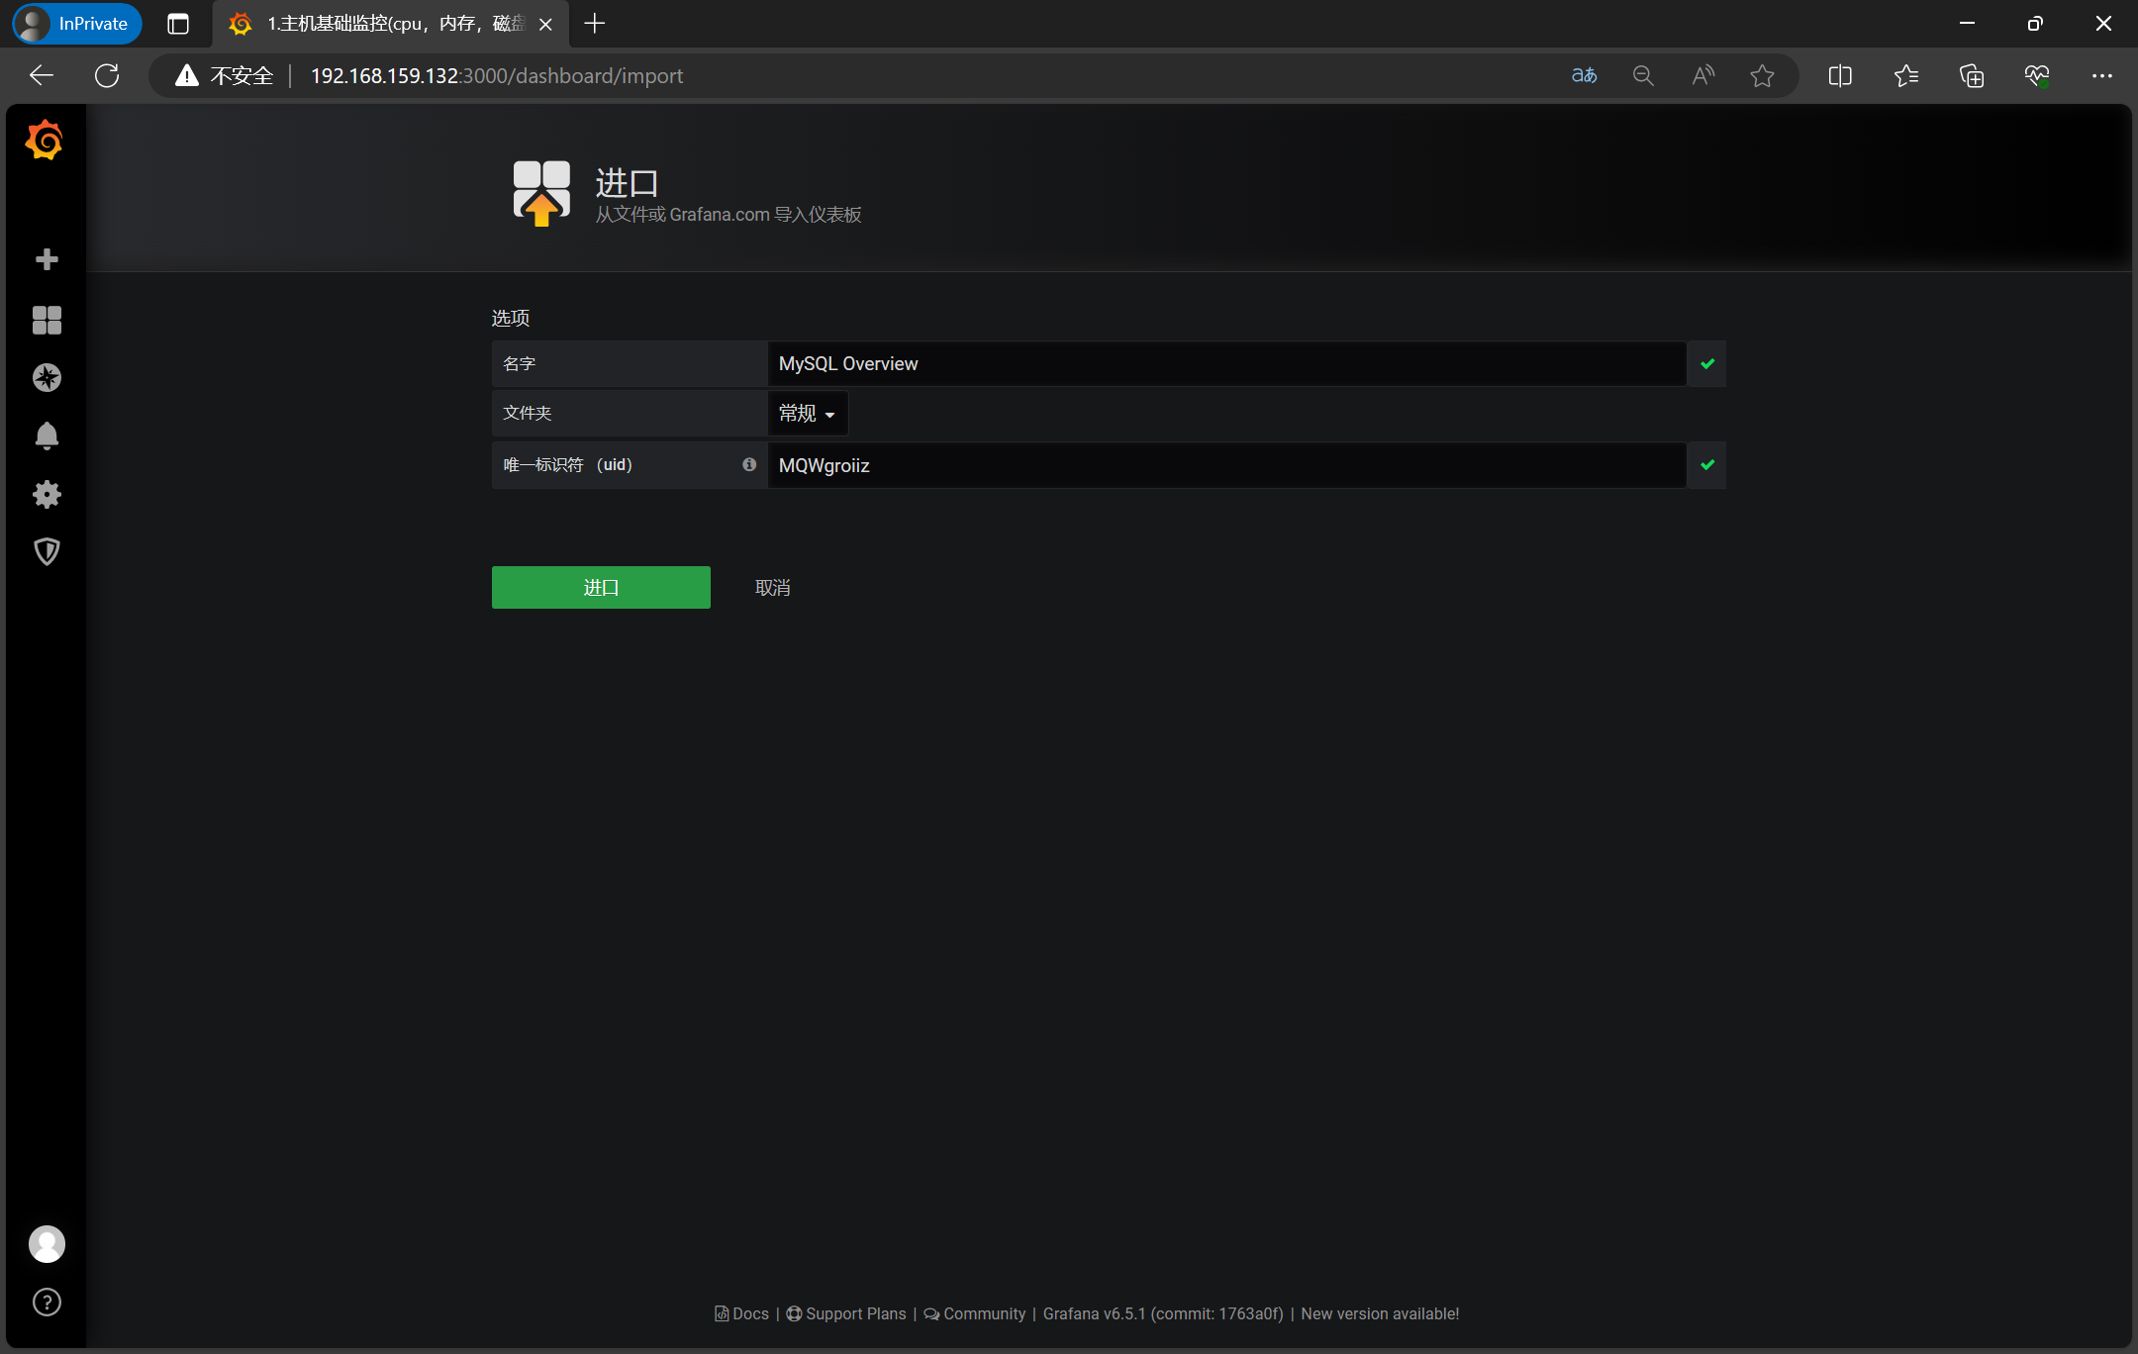Open the Create plus menu in sidebar
The width and height of the screenshot is (2138, 1354).
(x=47, y=259)
